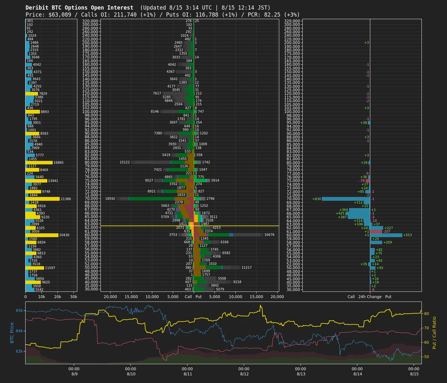Click the +425 call change value

(x=340, y=213)
